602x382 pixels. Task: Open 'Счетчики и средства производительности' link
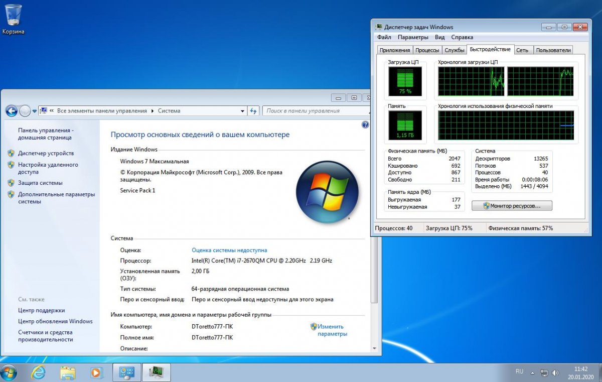point(46,336)
